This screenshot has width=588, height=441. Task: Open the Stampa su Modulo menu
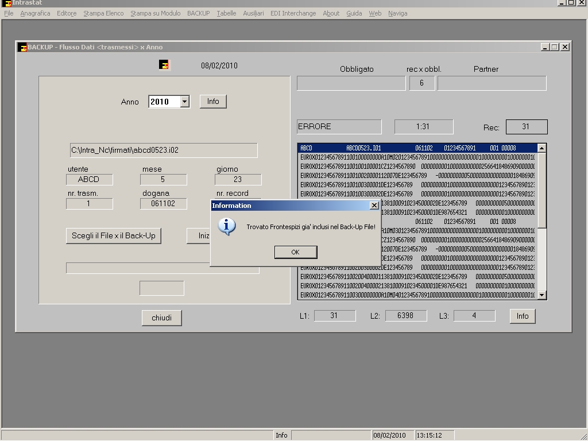(156, 14)
